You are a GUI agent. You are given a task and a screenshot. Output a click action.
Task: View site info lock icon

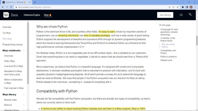[16, 7]
